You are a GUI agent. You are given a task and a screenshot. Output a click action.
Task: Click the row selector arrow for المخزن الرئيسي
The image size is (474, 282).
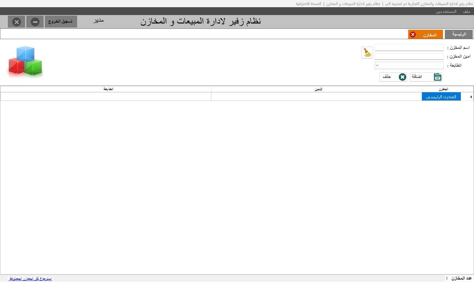pos(467,97)
